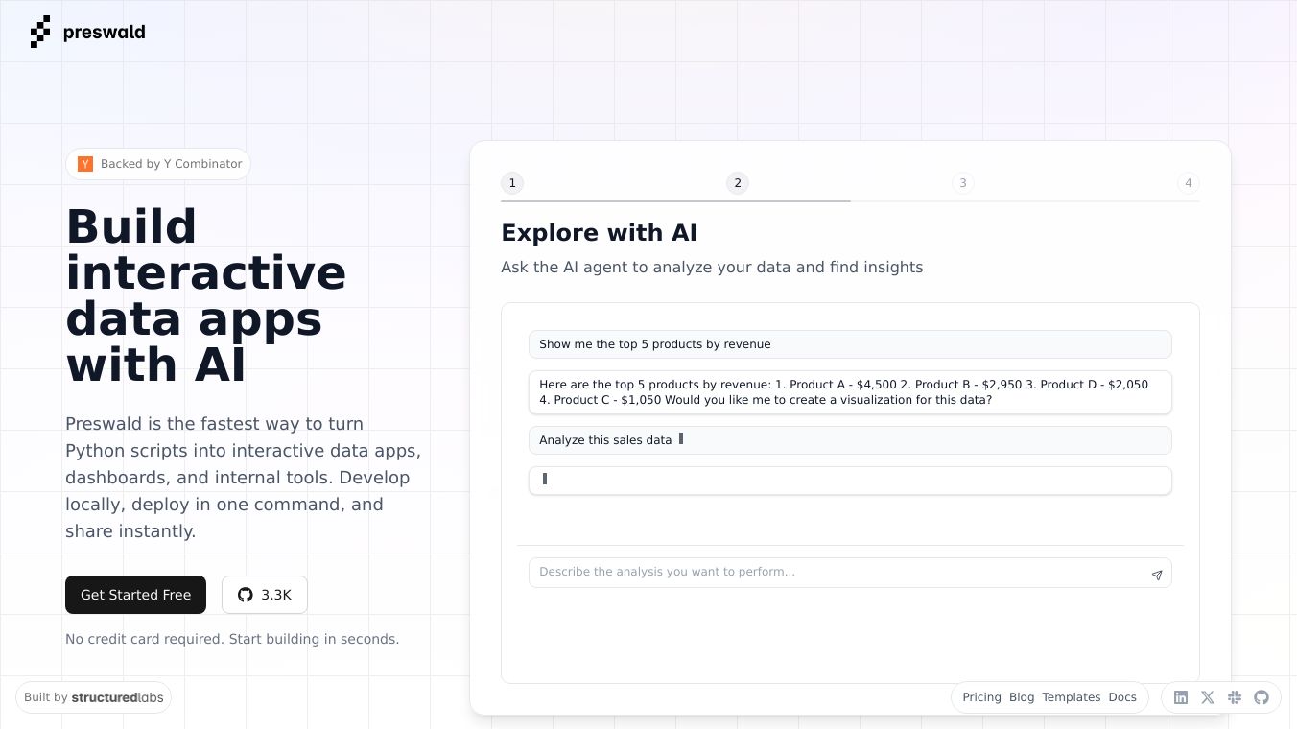Image resolution: width=1297 pixels, height=729 pixels.
Task: Click the 'Backed by Y Combinator' label
Action: tap(171, 164)
